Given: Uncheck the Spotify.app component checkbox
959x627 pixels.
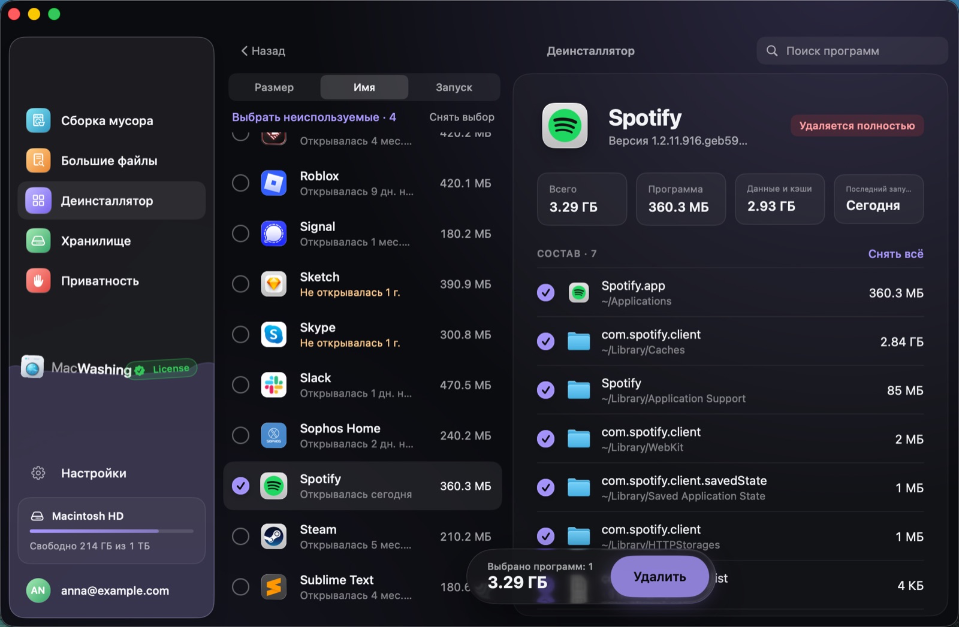Looking at the screenshot, I should click(x=545, y=293).
